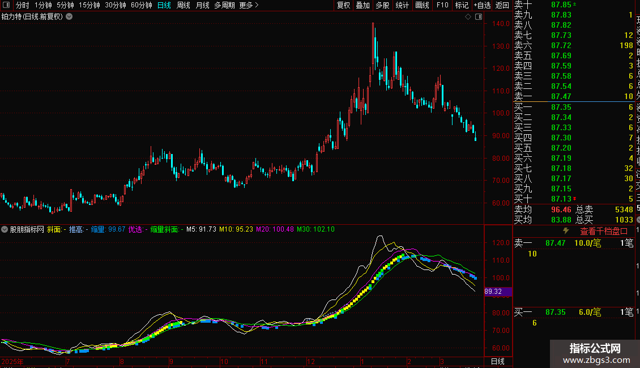Click the 日线 label at chart bottom-right
Screen dimensions: 640x368
(497, 361)
